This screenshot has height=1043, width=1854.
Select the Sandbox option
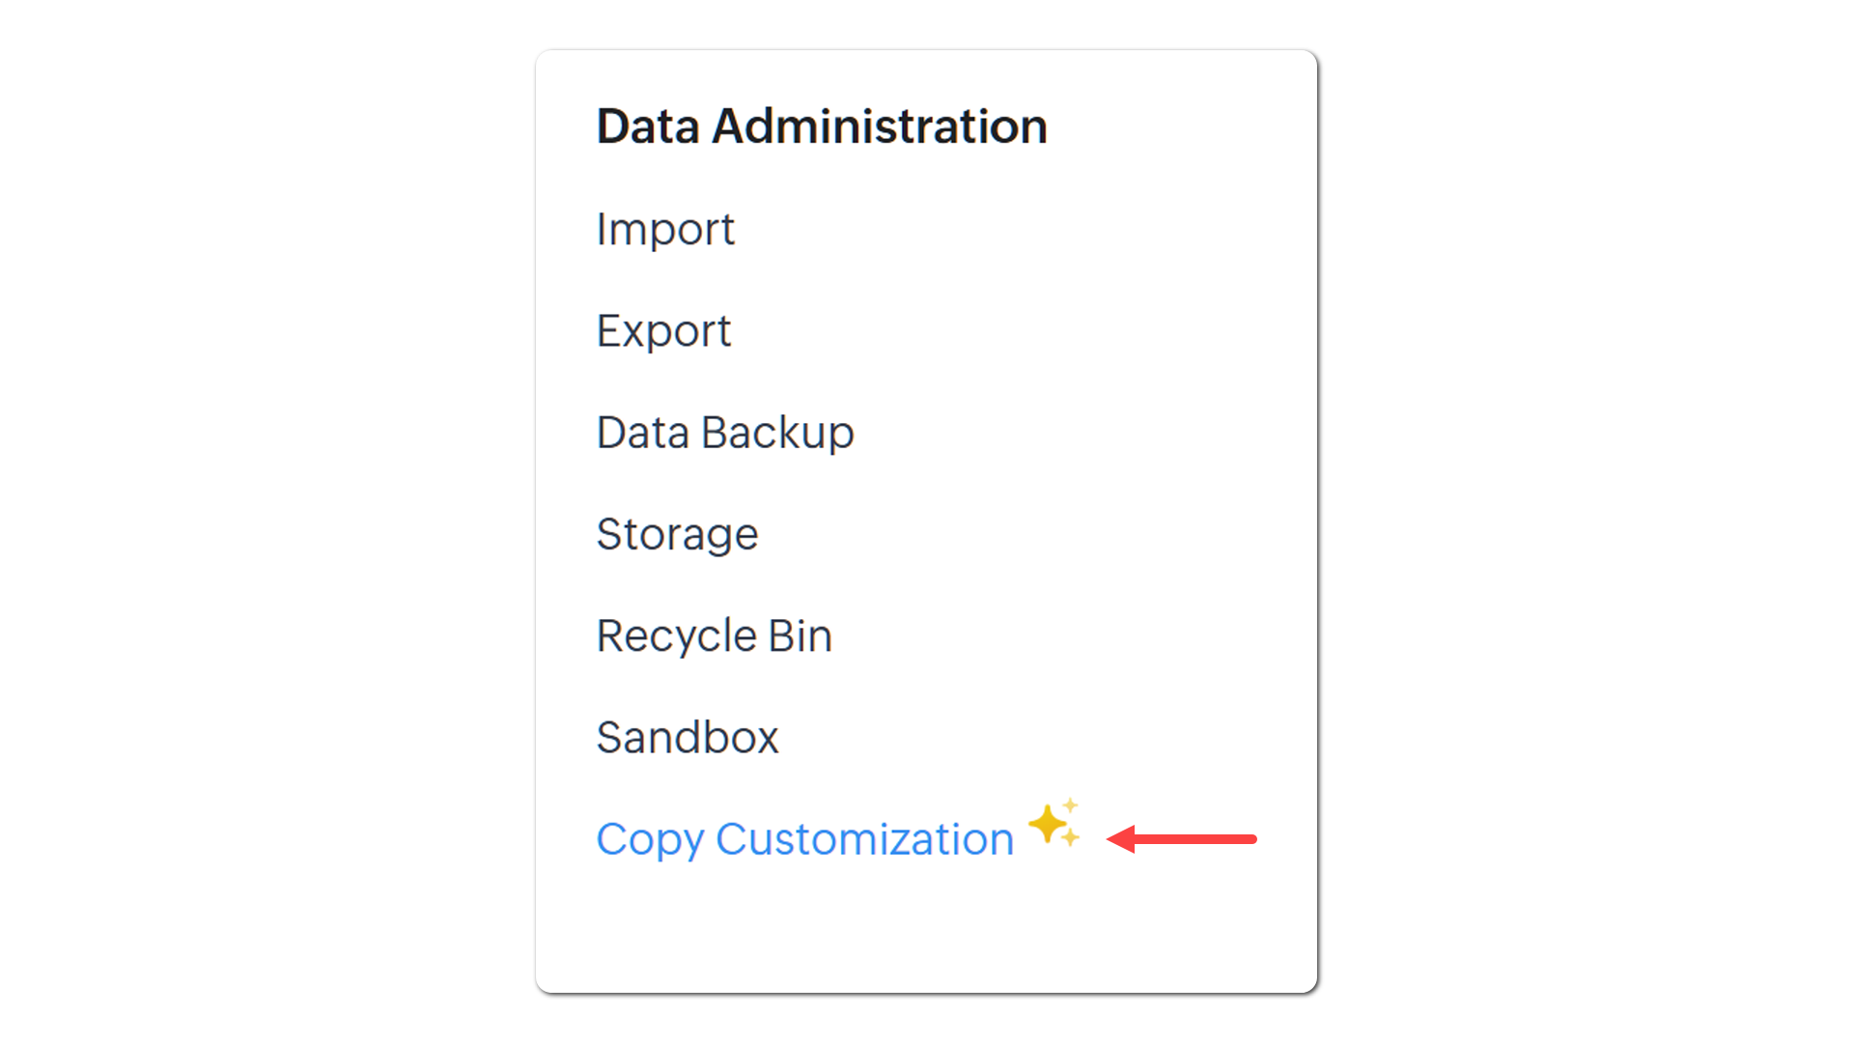coord(688,738)
